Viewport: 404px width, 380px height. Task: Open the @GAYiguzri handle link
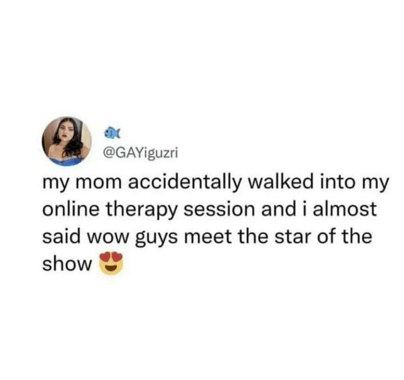[x=141, y=153]
